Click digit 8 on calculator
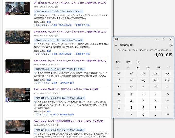Viewport: 175px width, 138px height. [x=143, y=94]
